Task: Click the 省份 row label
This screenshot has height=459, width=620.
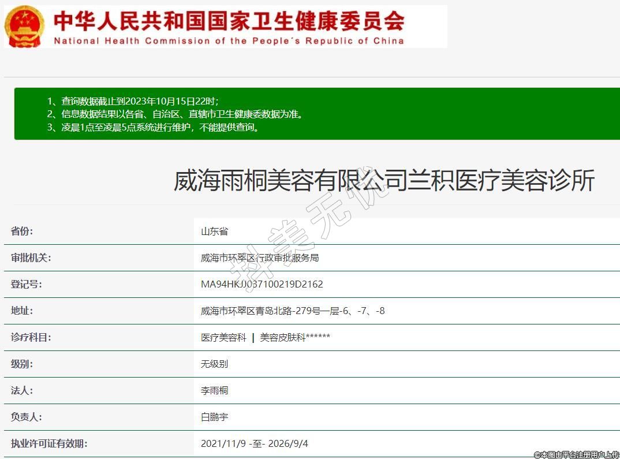Action: click(22, 231)
